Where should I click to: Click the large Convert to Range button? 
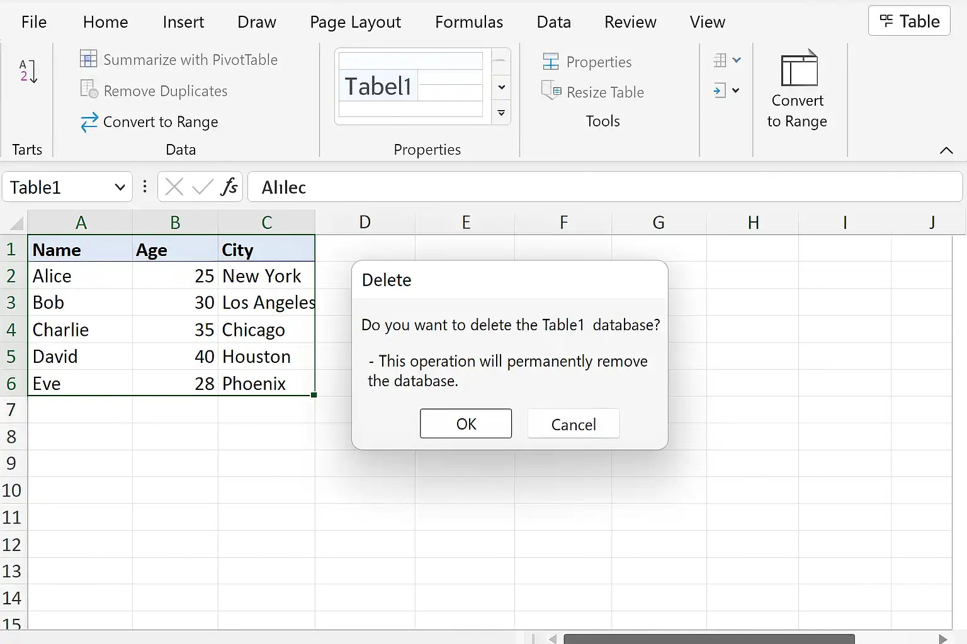(798, 89)
